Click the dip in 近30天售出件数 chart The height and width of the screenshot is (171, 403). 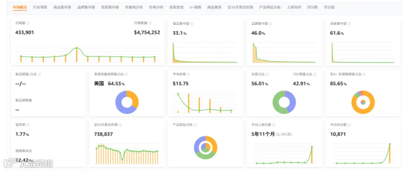122,160
